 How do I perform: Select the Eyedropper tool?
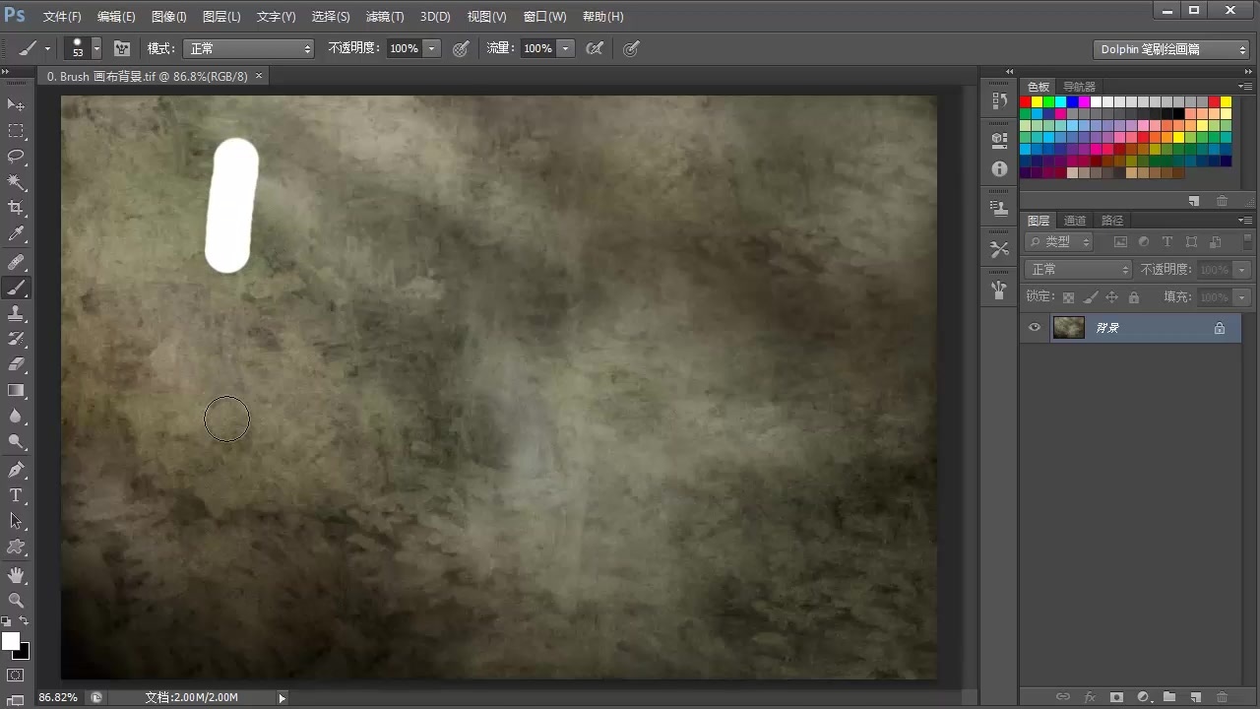(x=17, y=235)
